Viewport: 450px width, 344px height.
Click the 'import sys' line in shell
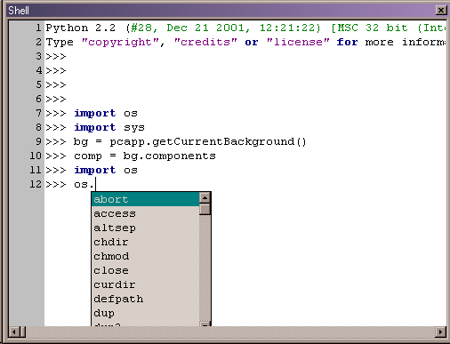pyautogui.click(x=109, y=127)
